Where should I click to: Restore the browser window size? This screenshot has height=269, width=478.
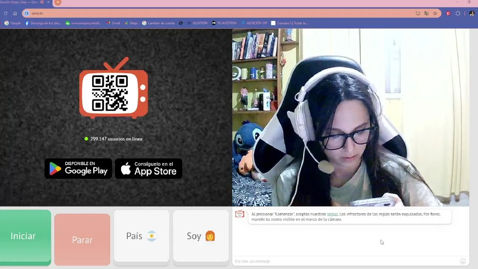pyautogui.click(x=469, y=2)
